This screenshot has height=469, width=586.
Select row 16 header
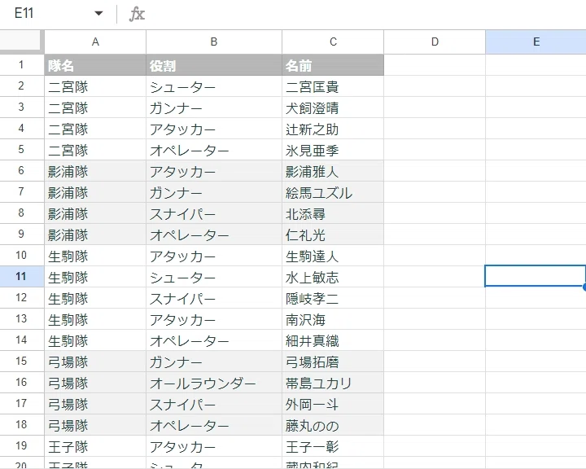(x=21, y=382)
